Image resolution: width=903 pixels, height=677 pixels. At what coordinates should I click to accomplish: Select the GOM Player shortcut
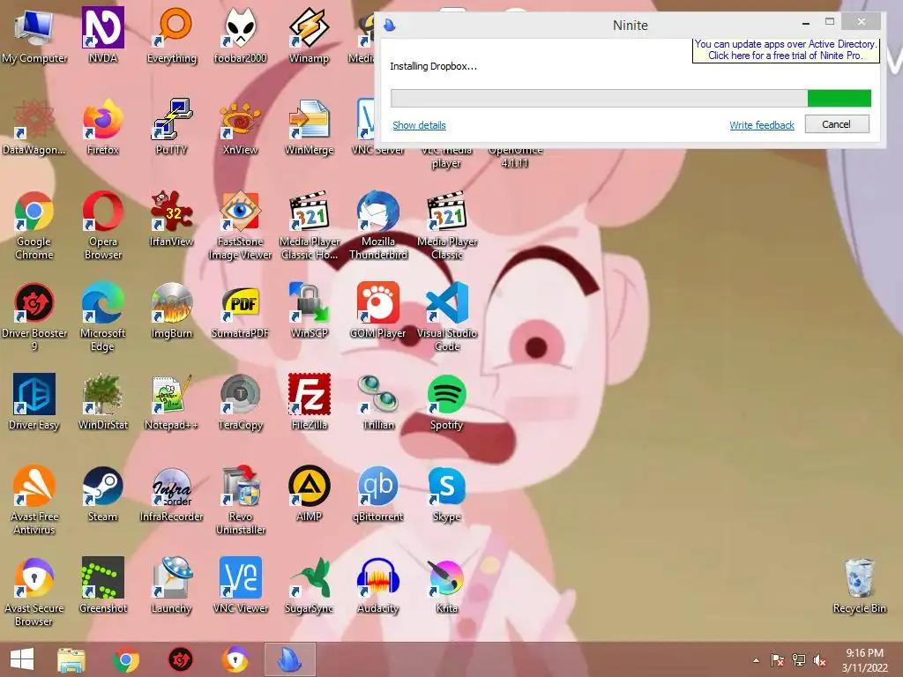378,309
